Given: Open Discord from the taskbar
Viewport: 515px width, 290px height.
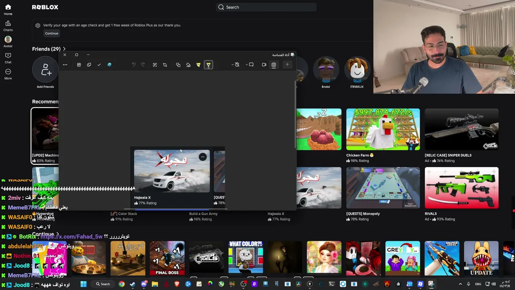Looking at the screenshot, I should (x=144, y=284).
